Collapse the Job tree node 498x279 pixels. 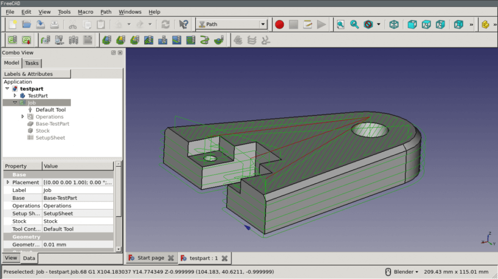click(15, 102)
